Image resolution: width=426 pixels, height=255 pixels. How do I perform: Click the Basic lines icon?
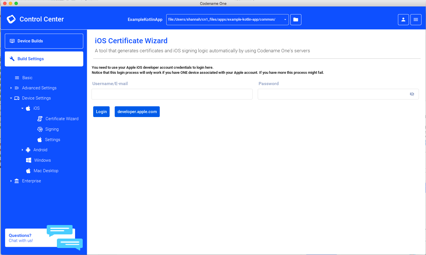point(17,78)
